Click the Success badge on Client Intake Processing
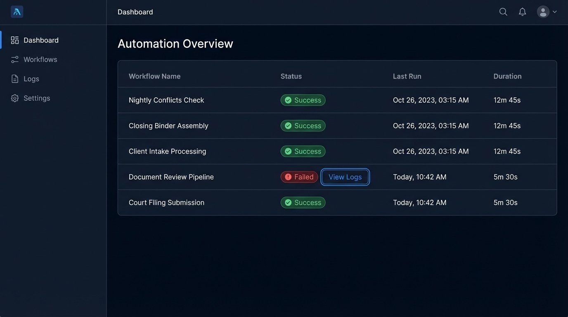The height and width of the screenshot is (317, 568). tap(303, 151)
